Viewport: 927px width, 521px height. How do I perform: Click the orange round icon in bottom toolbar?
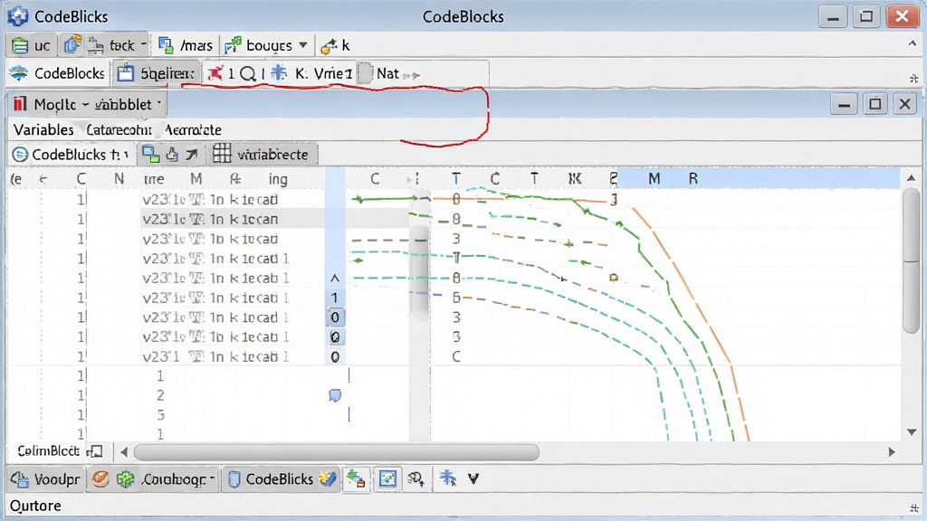[100, 479]
